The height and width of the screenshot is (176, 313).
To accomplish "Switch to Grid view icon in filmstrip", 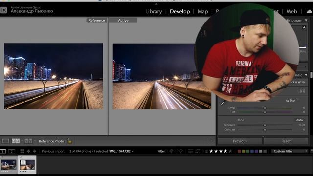I will pos(22,151).
